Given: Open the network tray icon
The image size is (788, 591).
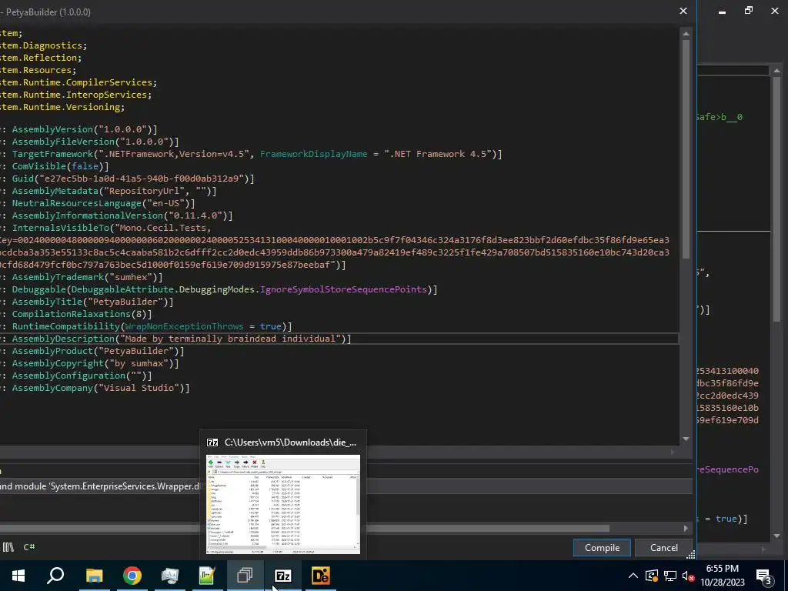Looking at the screenshot, I should [x=670, y=576].
